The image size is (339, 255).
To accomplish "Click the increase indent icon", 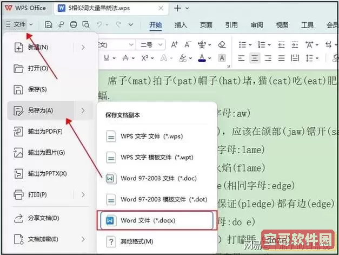I will pos(295,45).
